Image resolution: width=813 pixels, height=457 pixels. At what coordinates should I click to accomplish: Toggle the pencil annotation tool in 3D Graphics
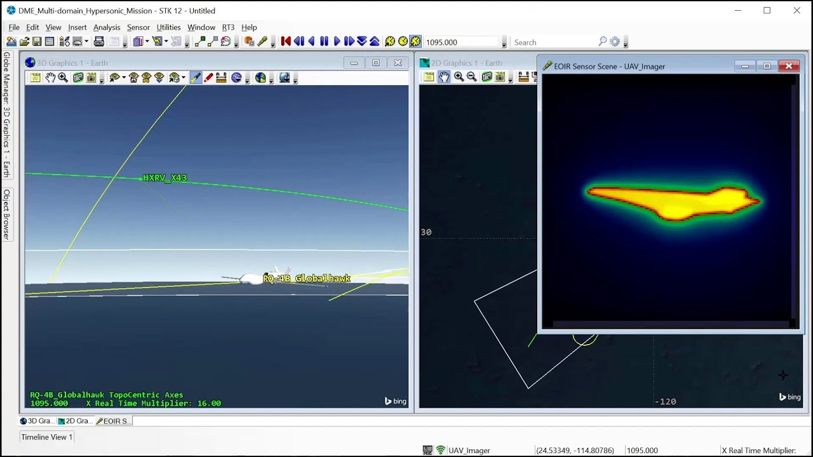point(209,77)
